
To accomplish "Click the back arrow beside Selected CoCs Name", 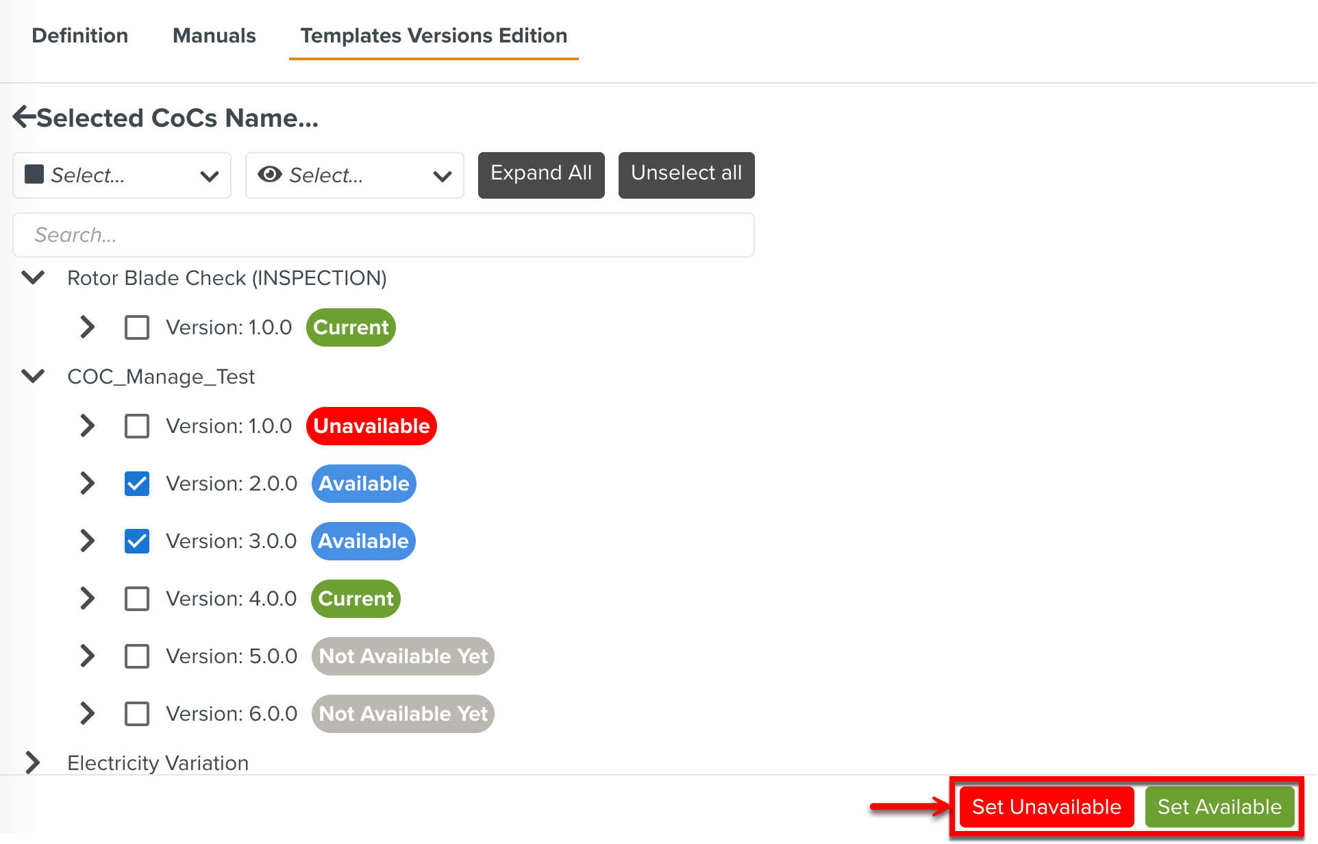I will pos(24,117).
